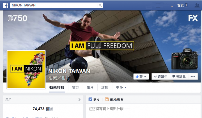Open the friend requests icon
The image size is (202, 118).
point(197,5)
